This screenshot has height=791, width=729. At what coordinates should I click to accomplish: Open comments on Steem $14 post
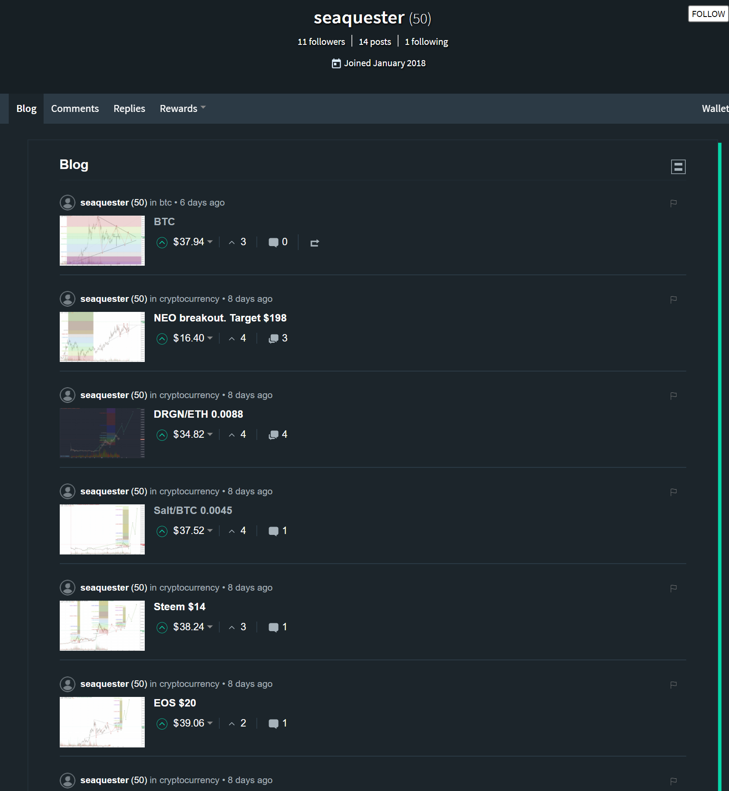coord(278,627)
